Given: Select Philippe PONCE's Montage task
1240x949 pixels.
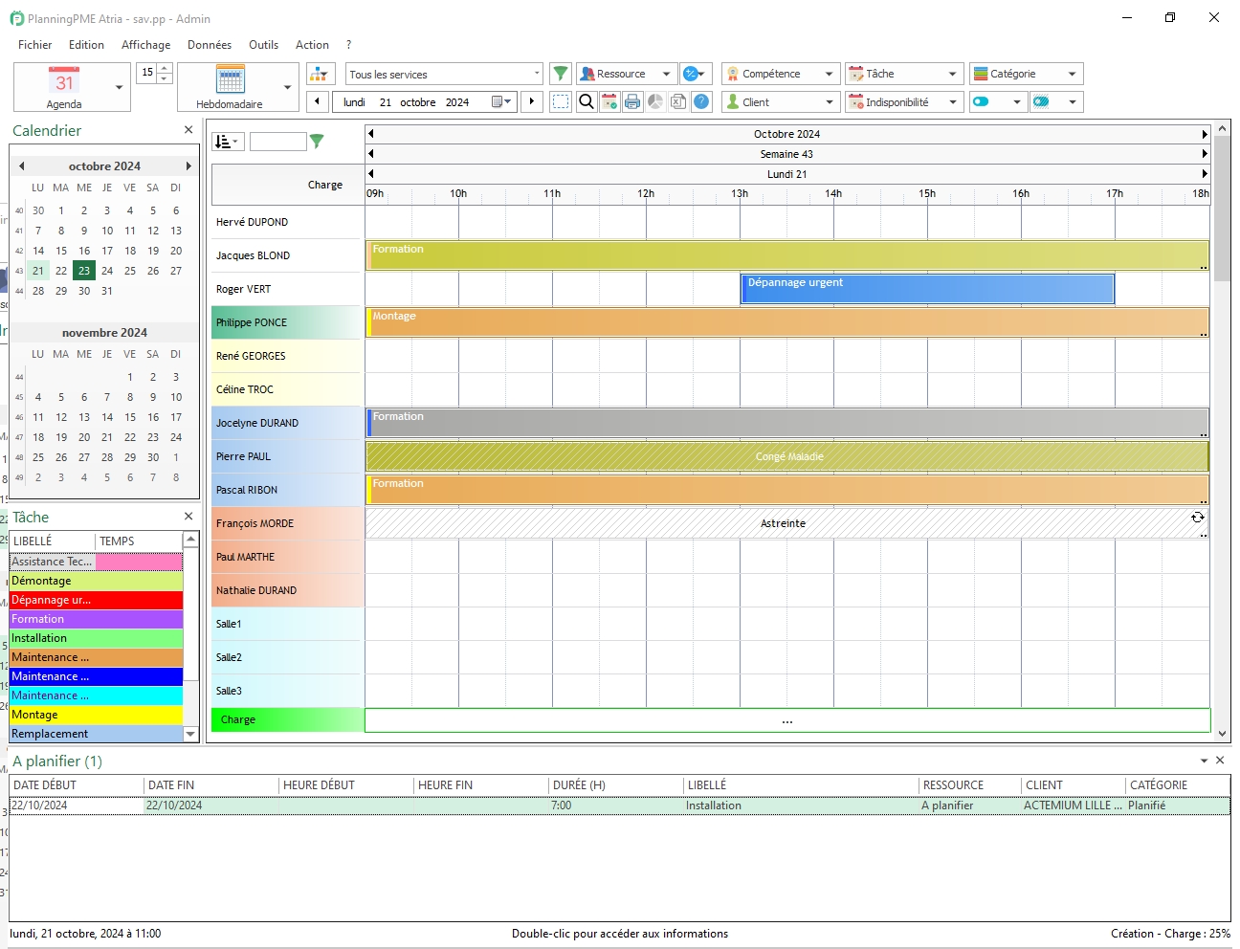Looking at the screenshot, I should tap(786, 322).
